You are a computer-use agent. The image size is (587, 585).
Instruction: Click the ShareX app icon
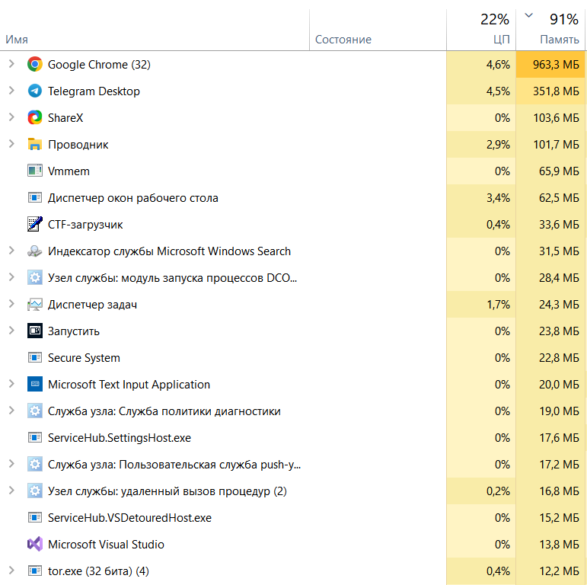(35, 117)
